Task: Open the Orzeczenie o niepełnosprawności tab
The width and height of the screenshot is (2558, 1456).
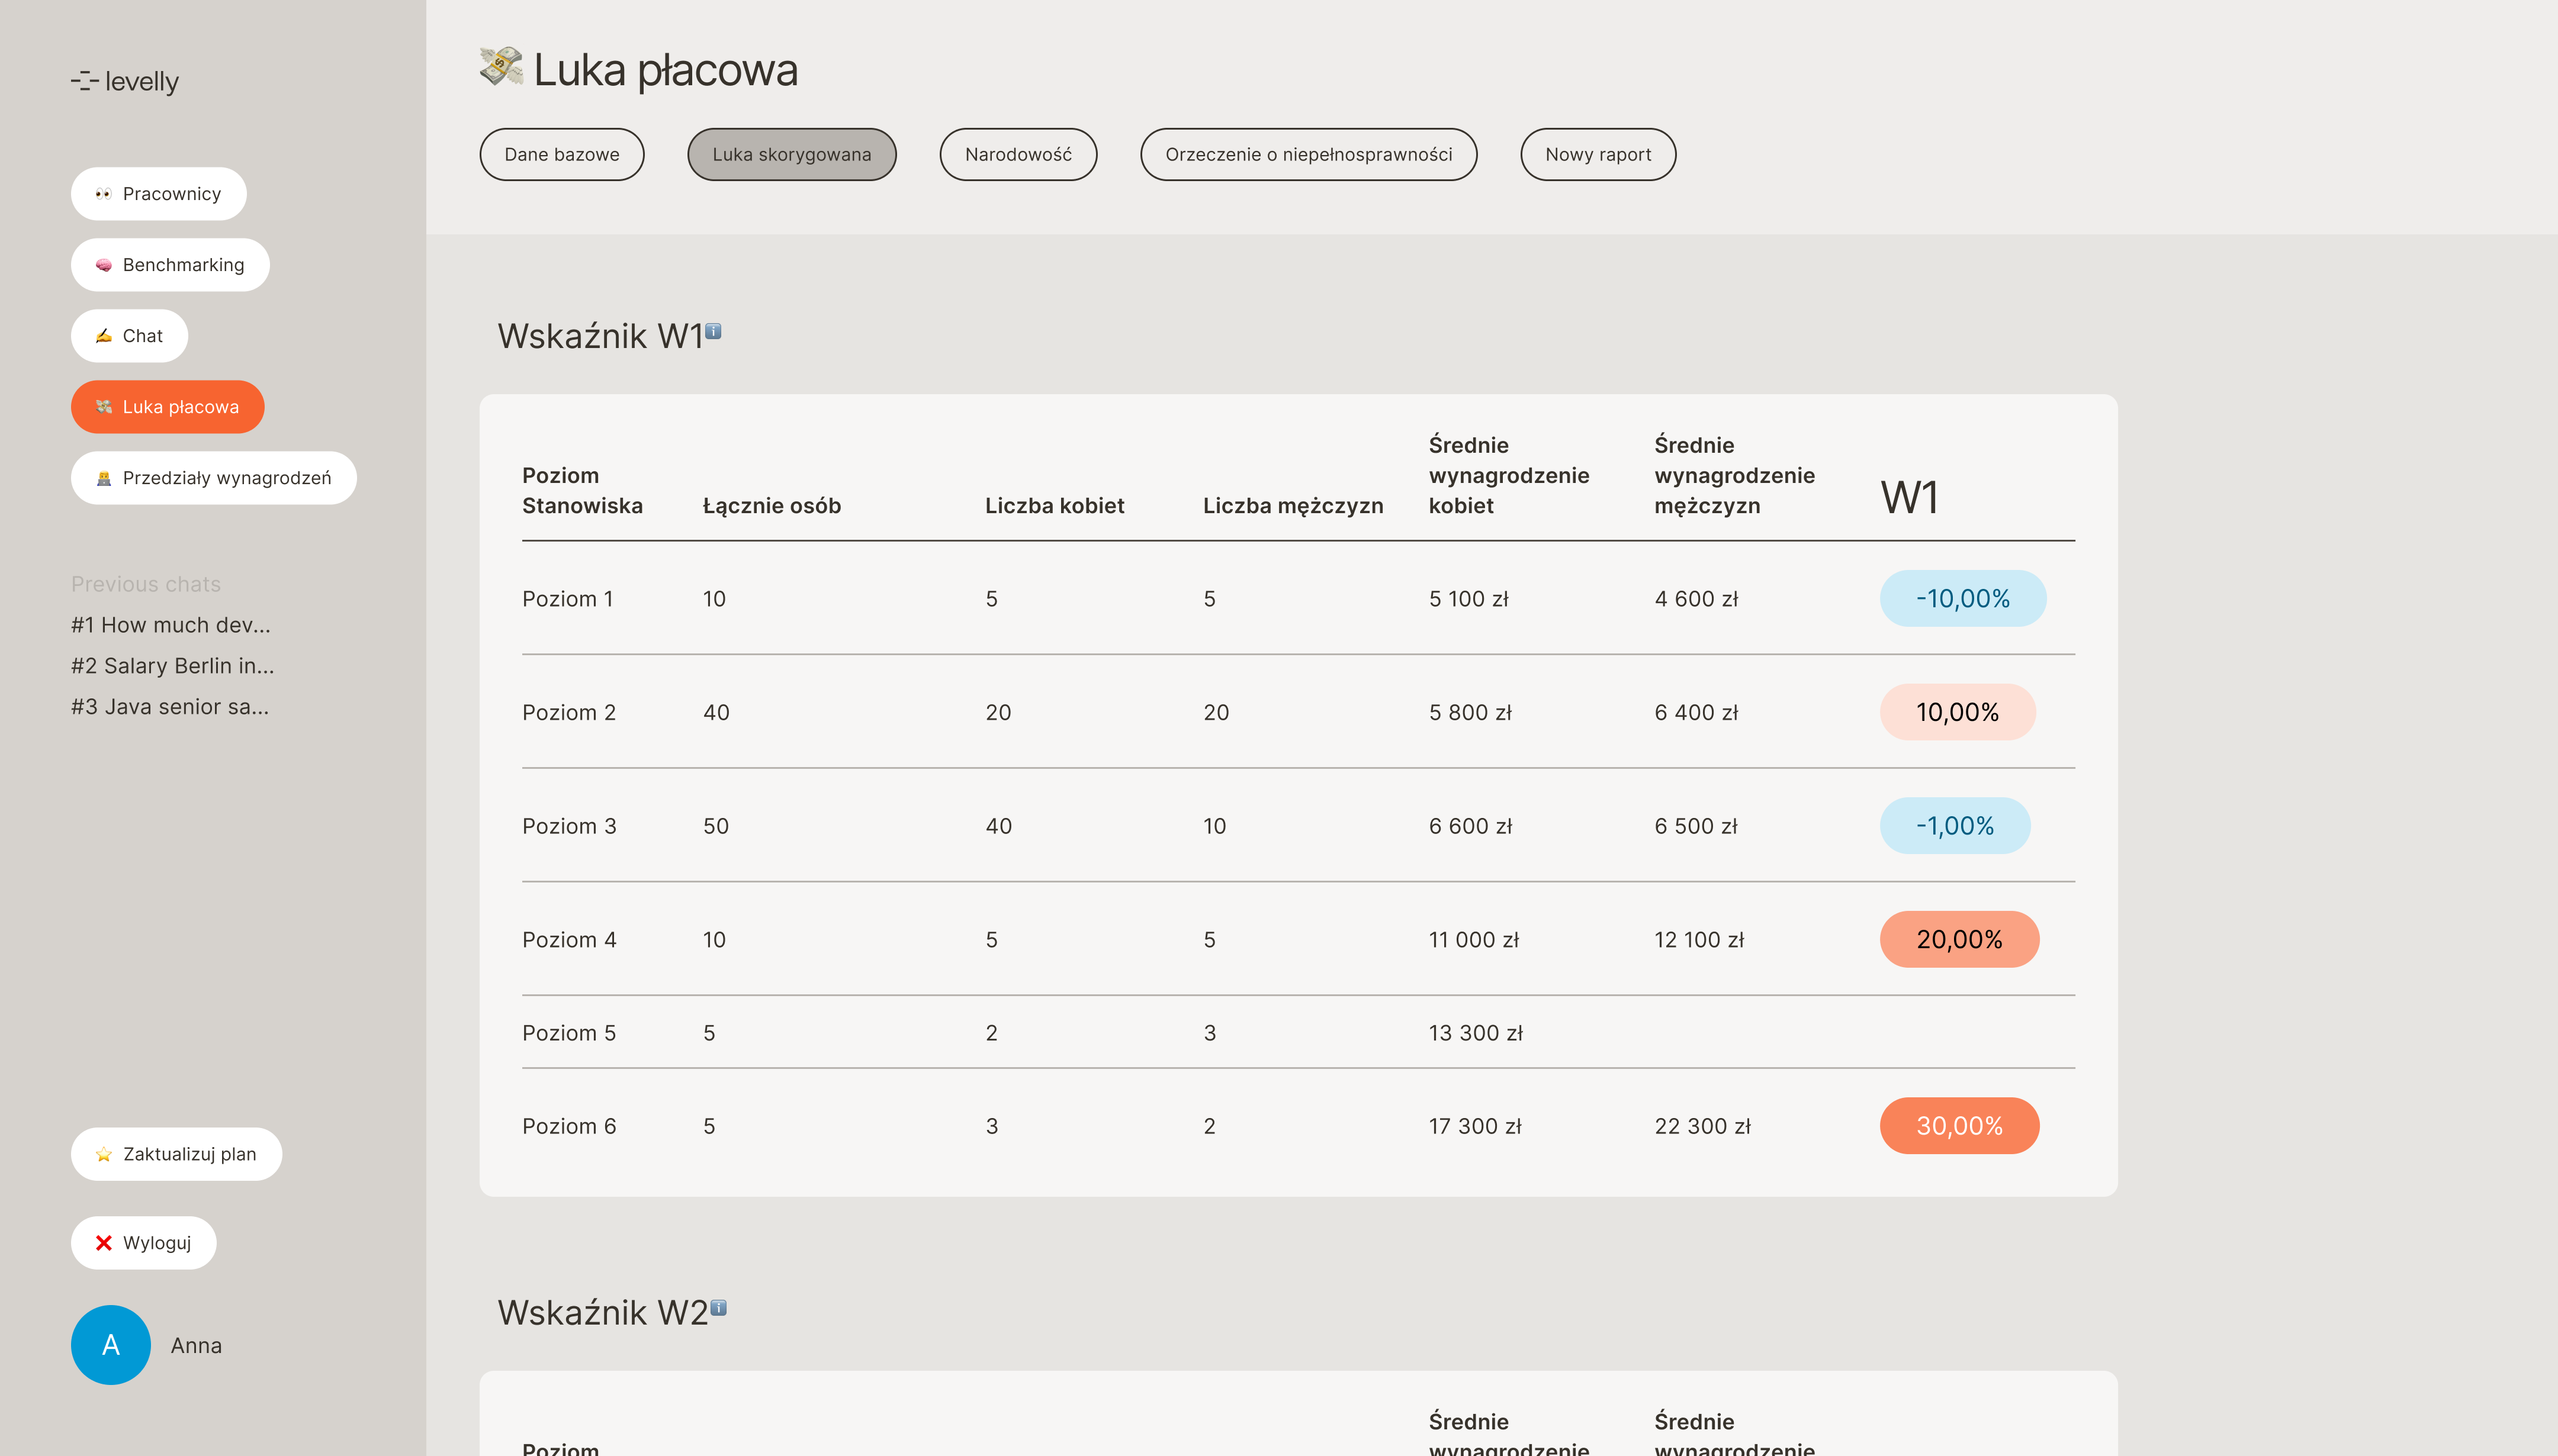Action: (x=1309, y=154)
